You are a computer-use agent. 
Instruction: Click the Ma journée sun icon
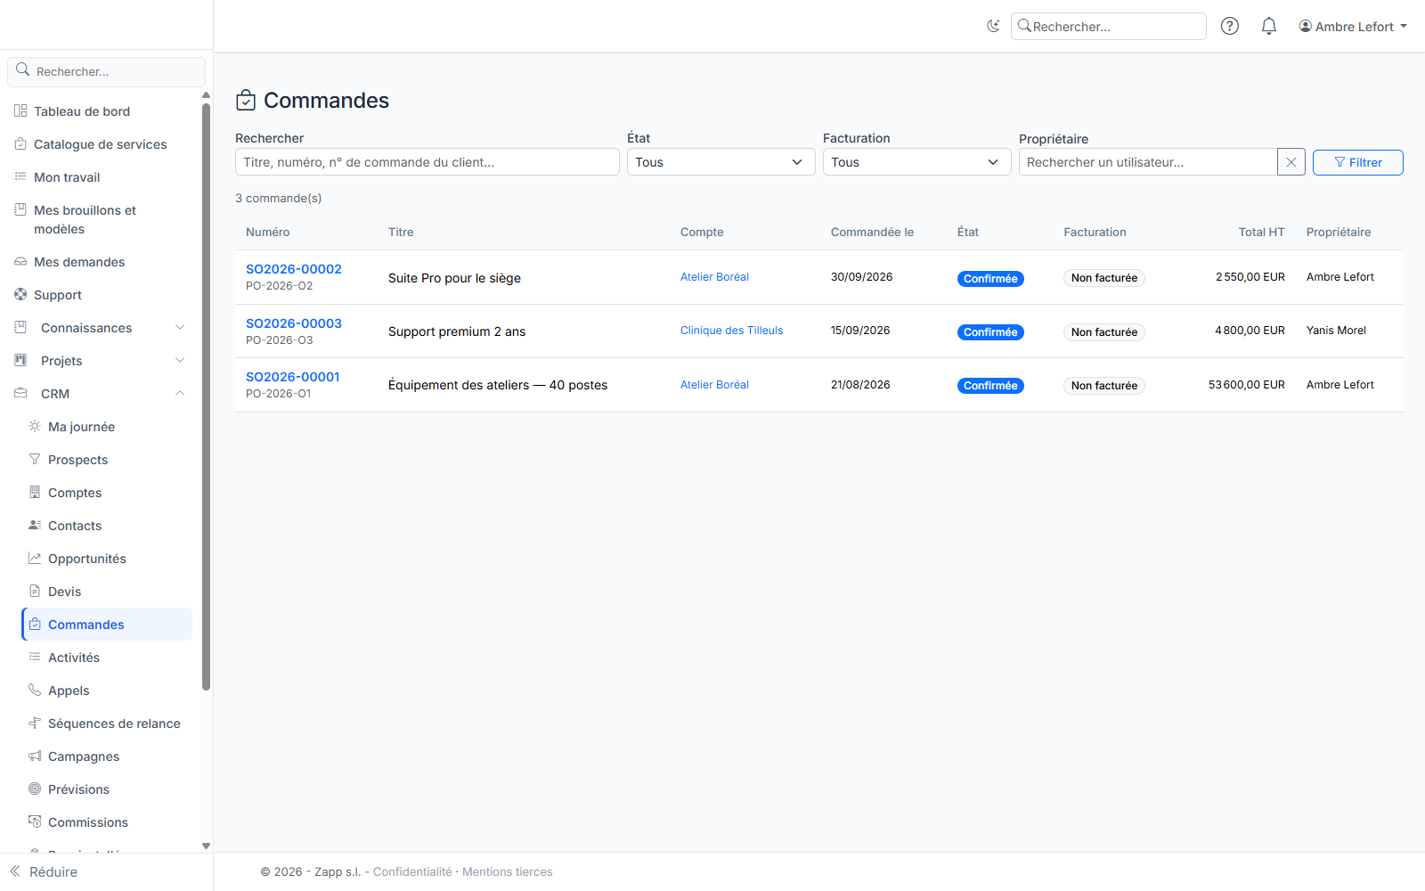tap(35, 426)
